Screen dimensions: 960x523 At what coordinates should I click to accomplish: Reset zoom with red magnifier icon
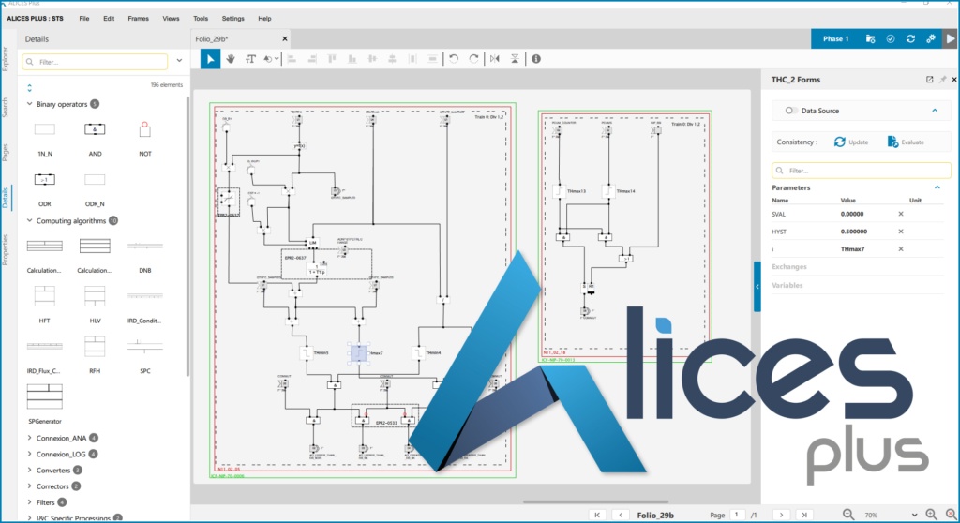tap(951, 515)
